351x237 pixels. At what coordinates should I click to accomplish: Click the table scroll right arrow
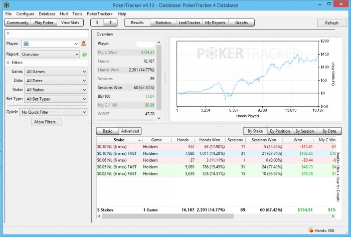point(333,216)
